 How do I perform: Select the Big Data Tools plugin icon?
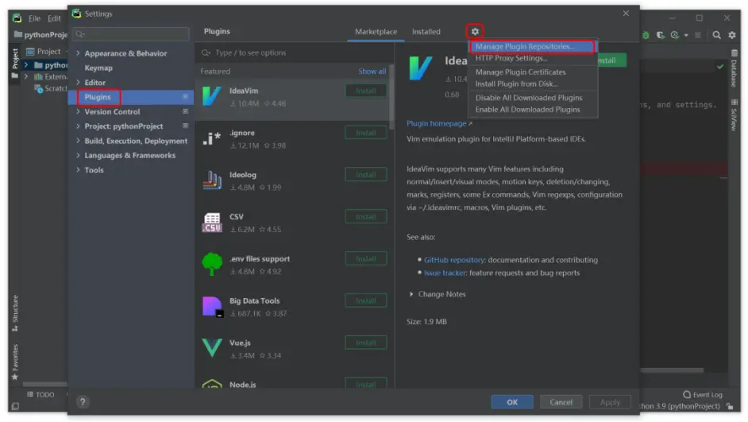[212, 307]
